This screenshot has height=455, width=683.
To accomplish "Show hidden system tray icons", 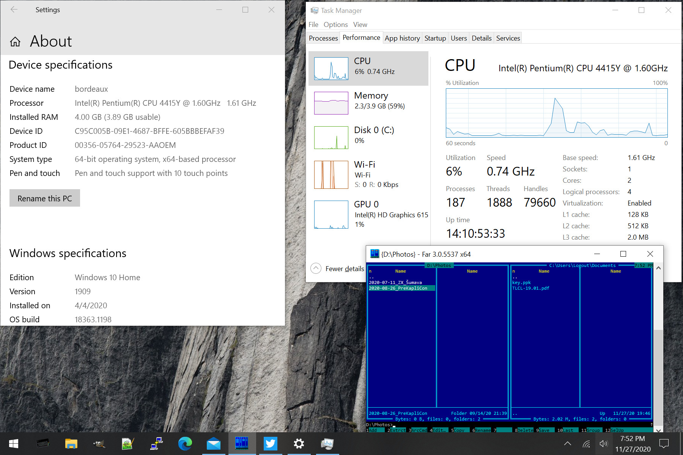I will pos(568,444).
